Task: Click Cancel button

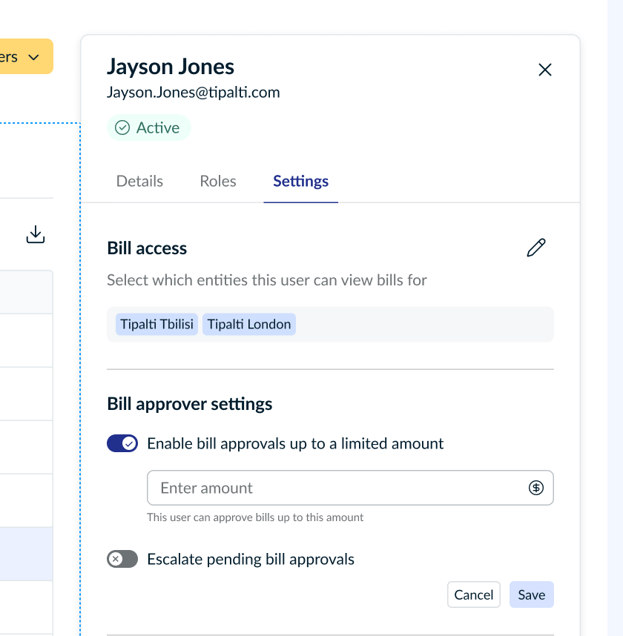Action: point(474,594)
